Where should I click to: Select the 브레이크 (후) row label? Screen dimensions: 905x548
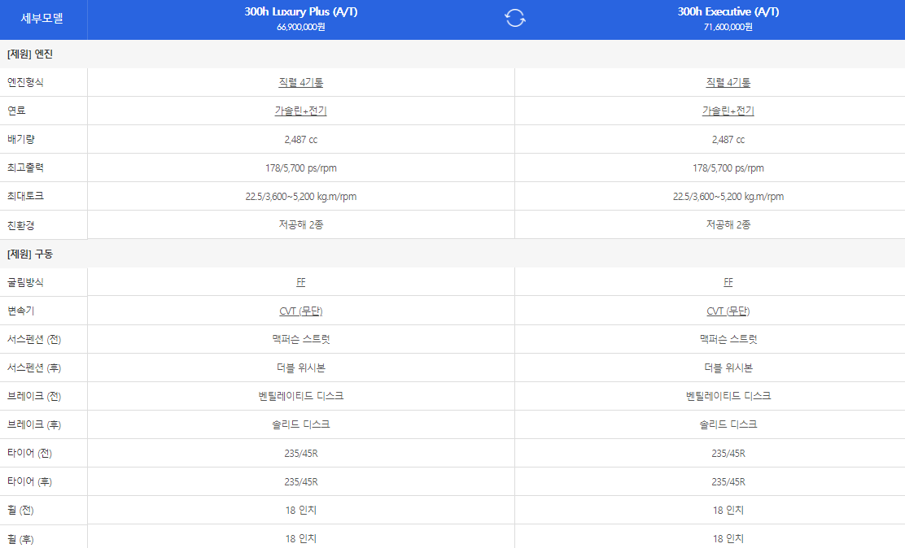click(34, 424)
